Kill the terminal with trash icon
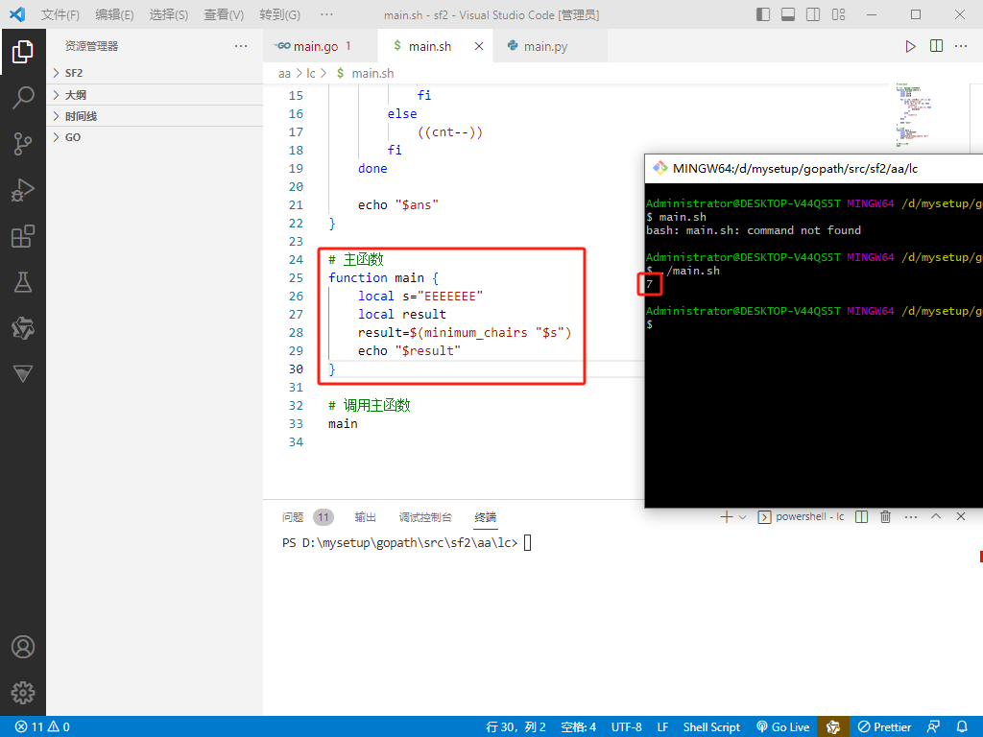 (885, 517)
